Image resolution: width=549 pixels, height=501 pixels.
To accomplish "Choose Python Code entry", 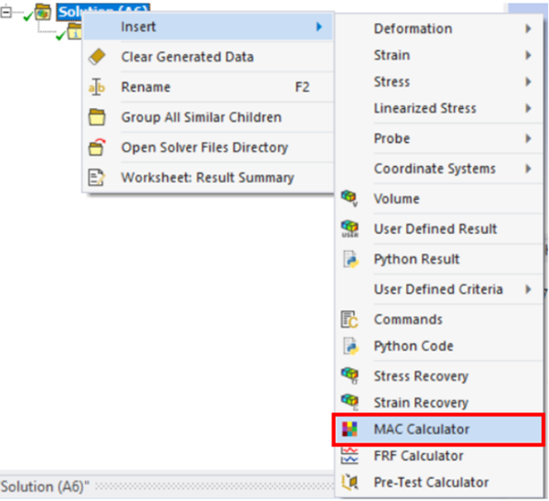I will pos(439,346).
